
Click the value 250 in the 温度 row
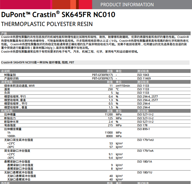click(x=110, y=89)
